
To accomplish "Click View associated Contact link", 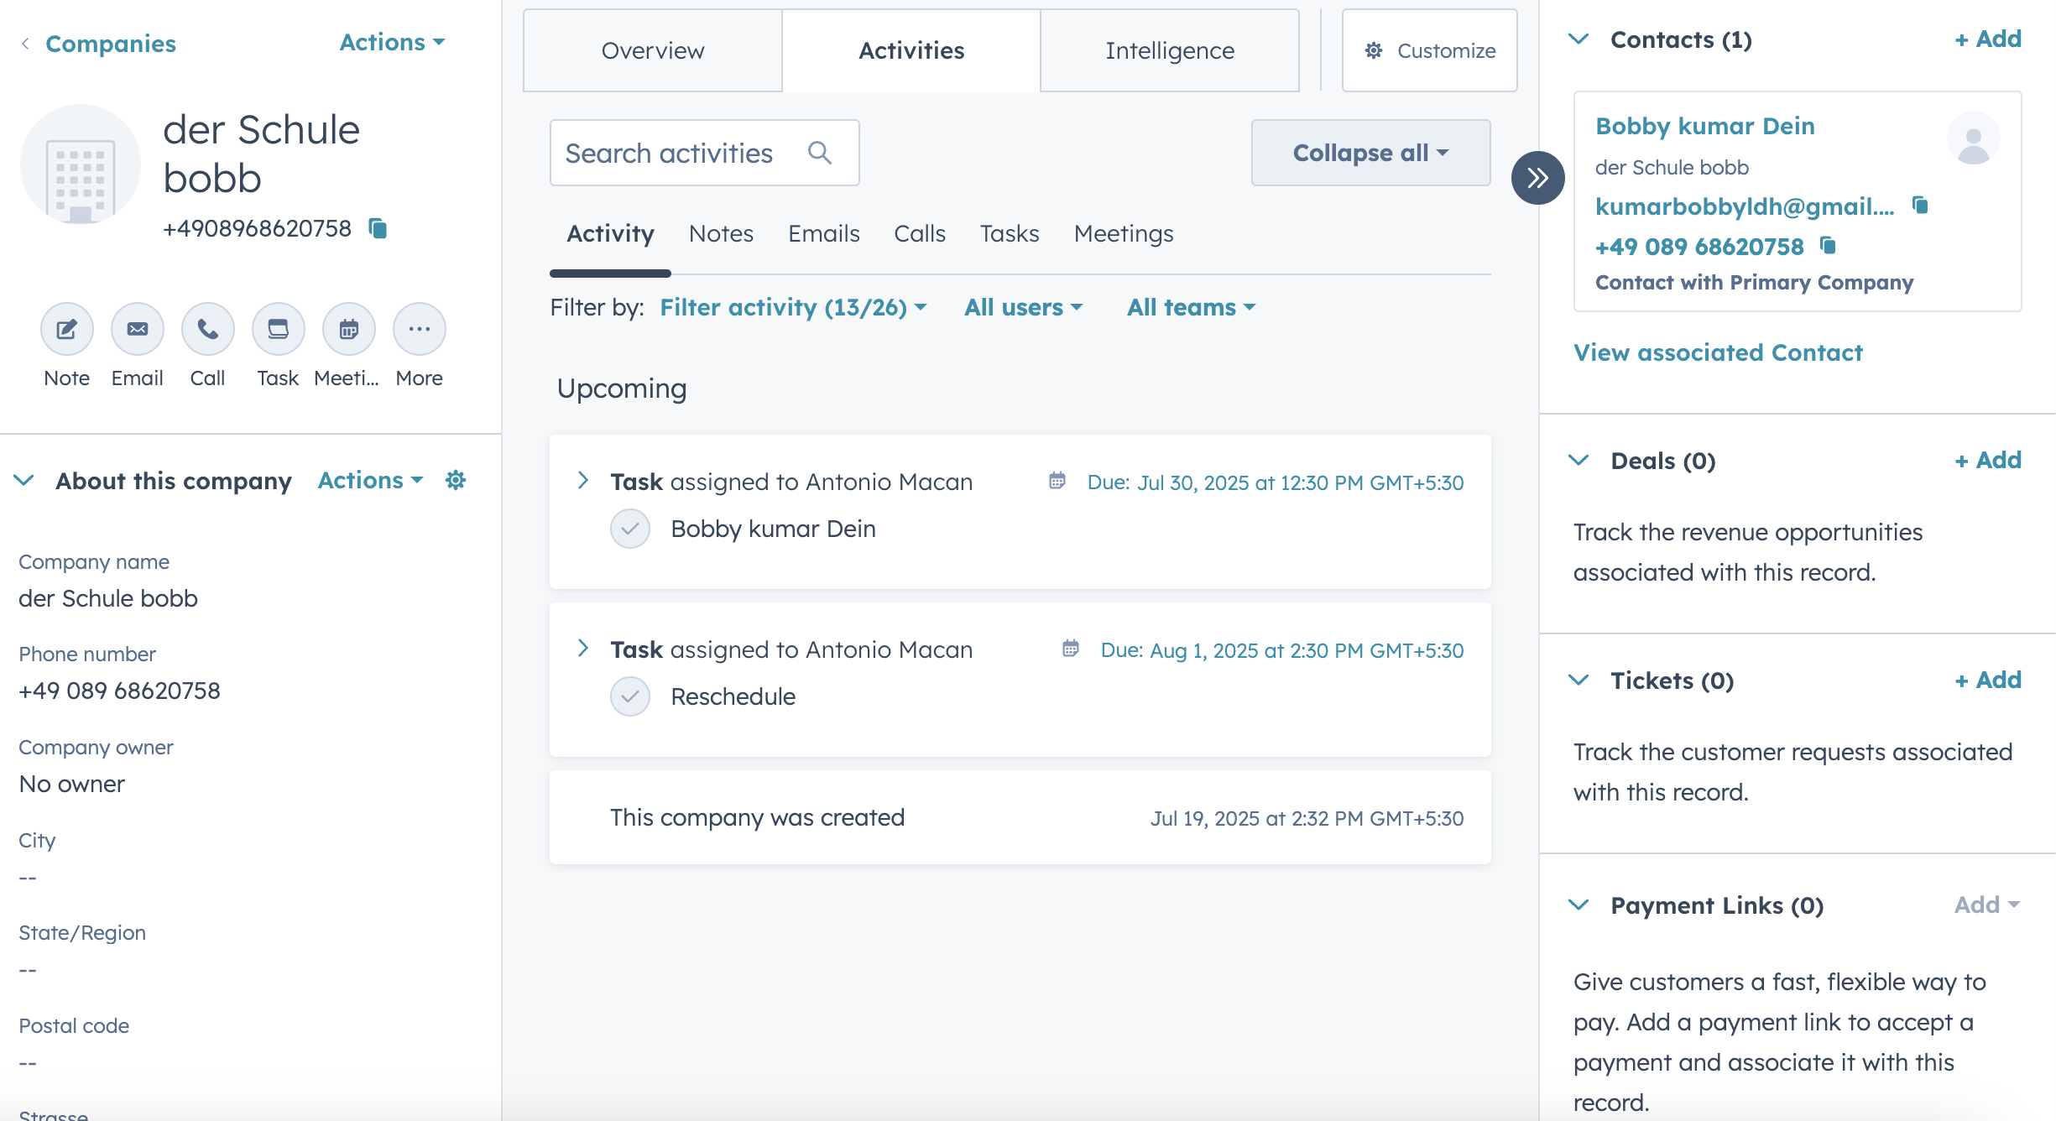I will point(1718,352).
